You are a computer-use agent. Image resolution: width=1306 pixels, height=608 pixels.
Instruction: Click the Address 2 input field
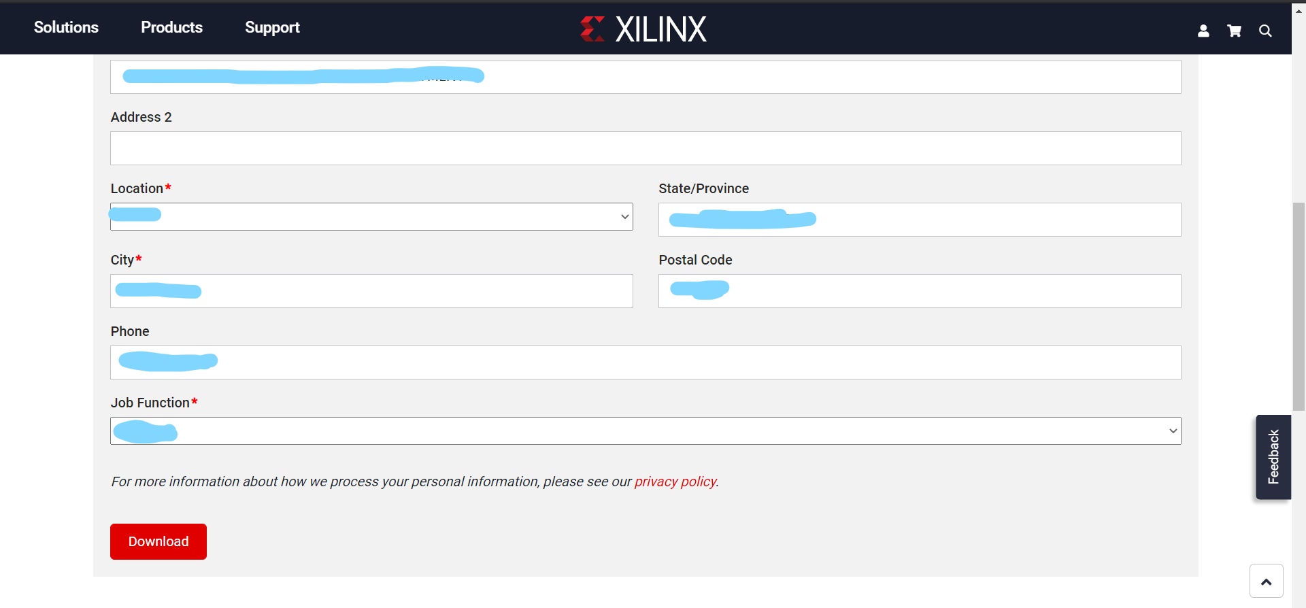pyautogui.click(x=646, y=148)
